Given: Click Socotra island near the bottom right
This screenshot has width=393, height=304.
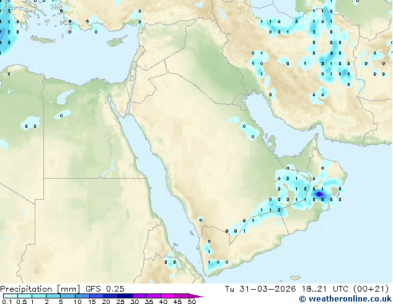Looking at the screenshot, I should pyautogui.click(x=296, y=278).
